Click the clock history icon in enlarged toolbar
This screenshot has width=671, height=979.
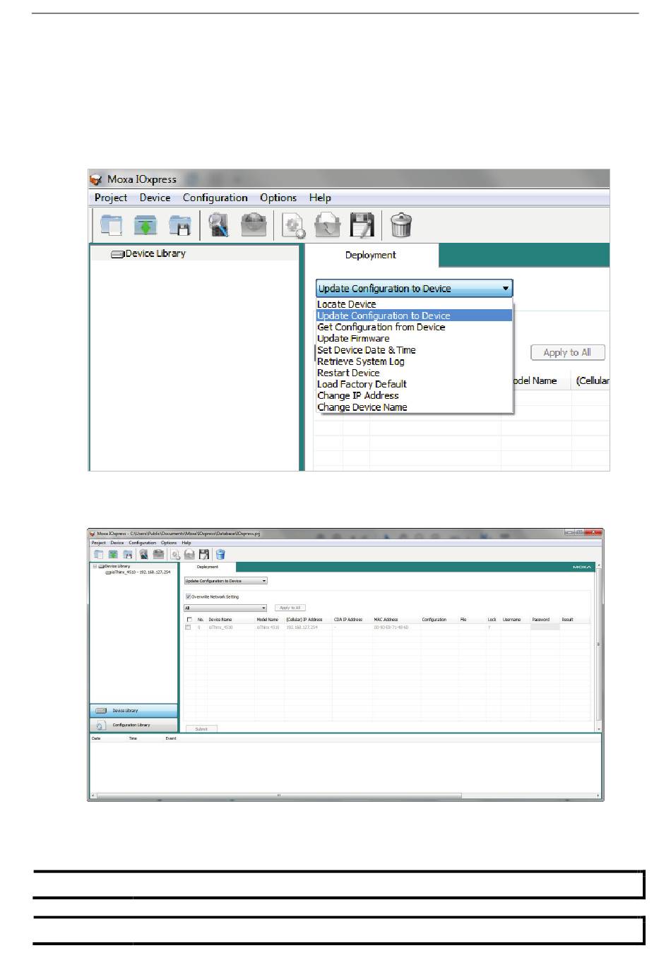(x=327, y=225)
